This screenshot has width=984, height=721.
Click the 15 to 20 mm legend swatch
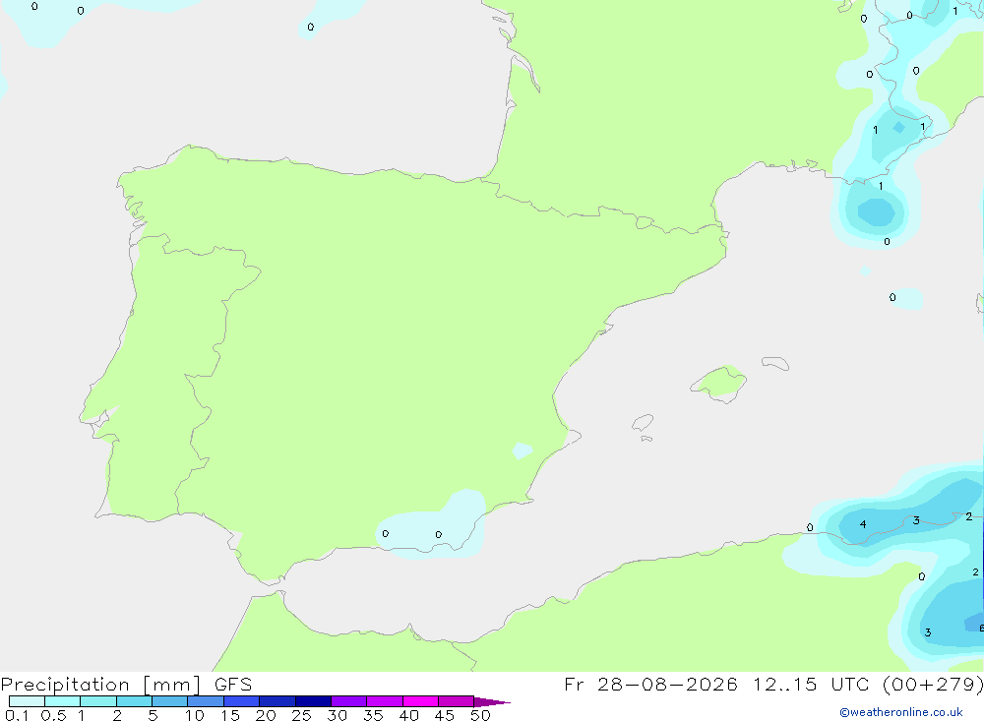point(241,701)
